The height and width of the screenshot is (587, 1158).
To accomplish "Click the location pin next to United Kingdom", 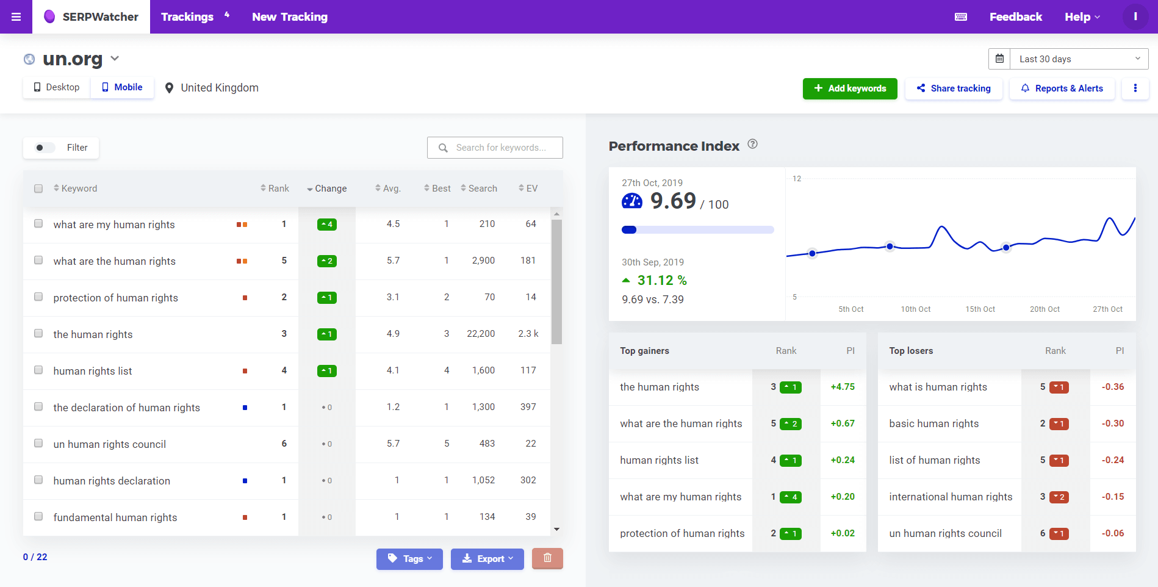I will coord(170,88).
